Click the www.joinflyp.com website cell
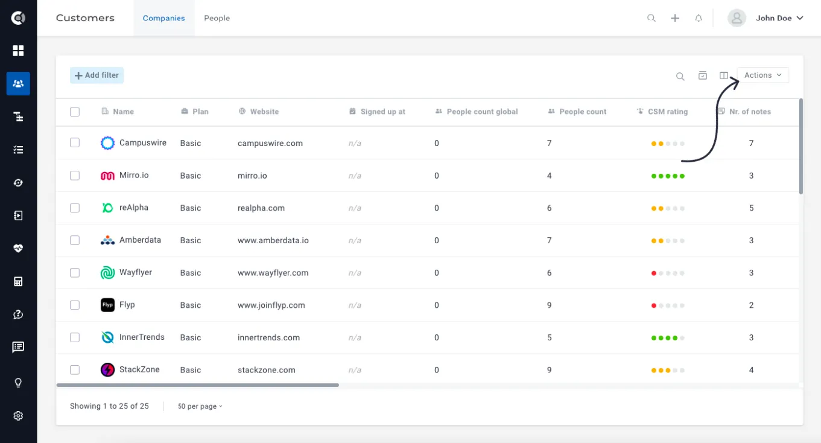The width and height of the screenshot is (821, 443). 271,305
